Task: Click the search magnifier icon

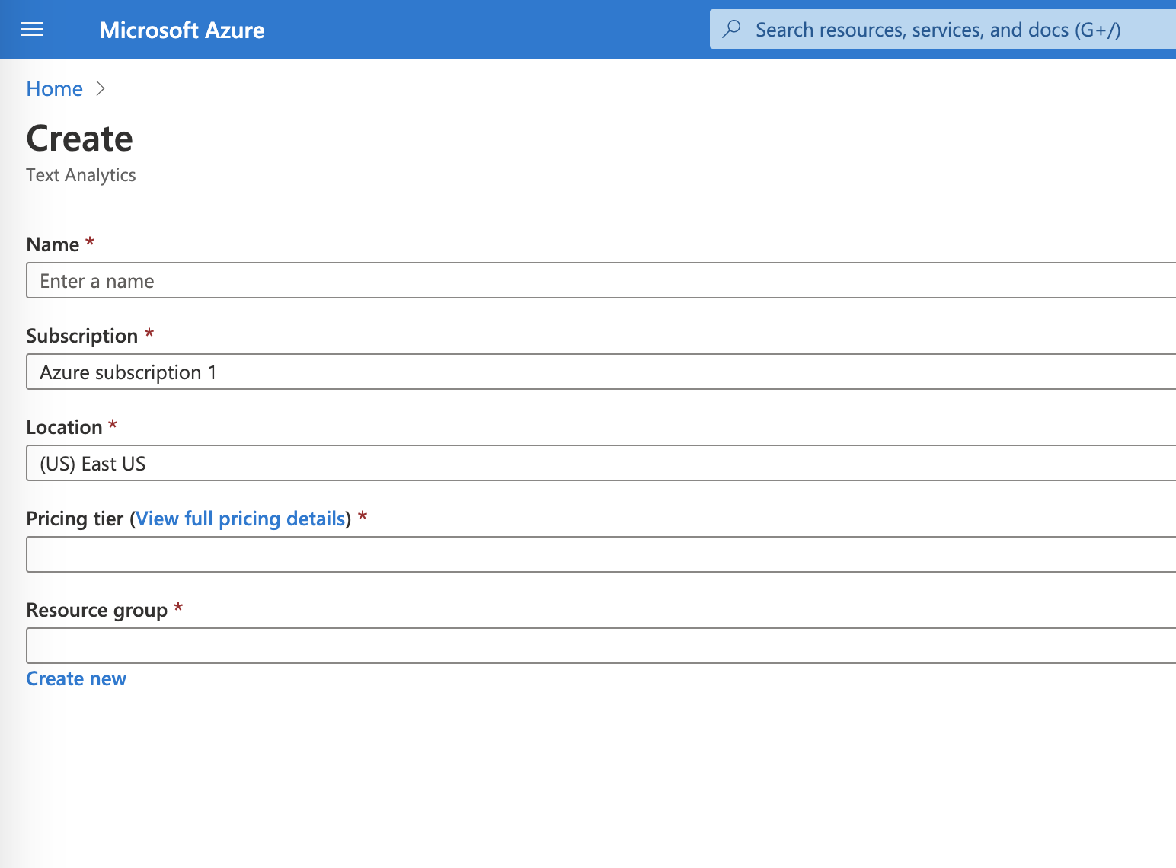Action: pyautogui.click(x=732, y=29)
